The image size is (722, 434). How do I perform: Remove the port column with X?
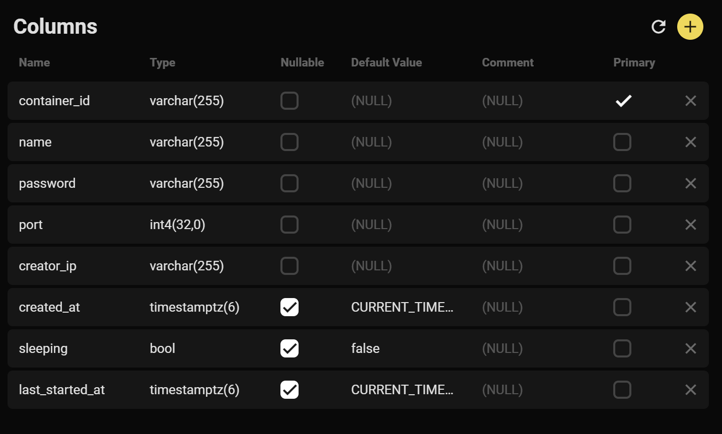pyautogui.click(x=690, y=225)
